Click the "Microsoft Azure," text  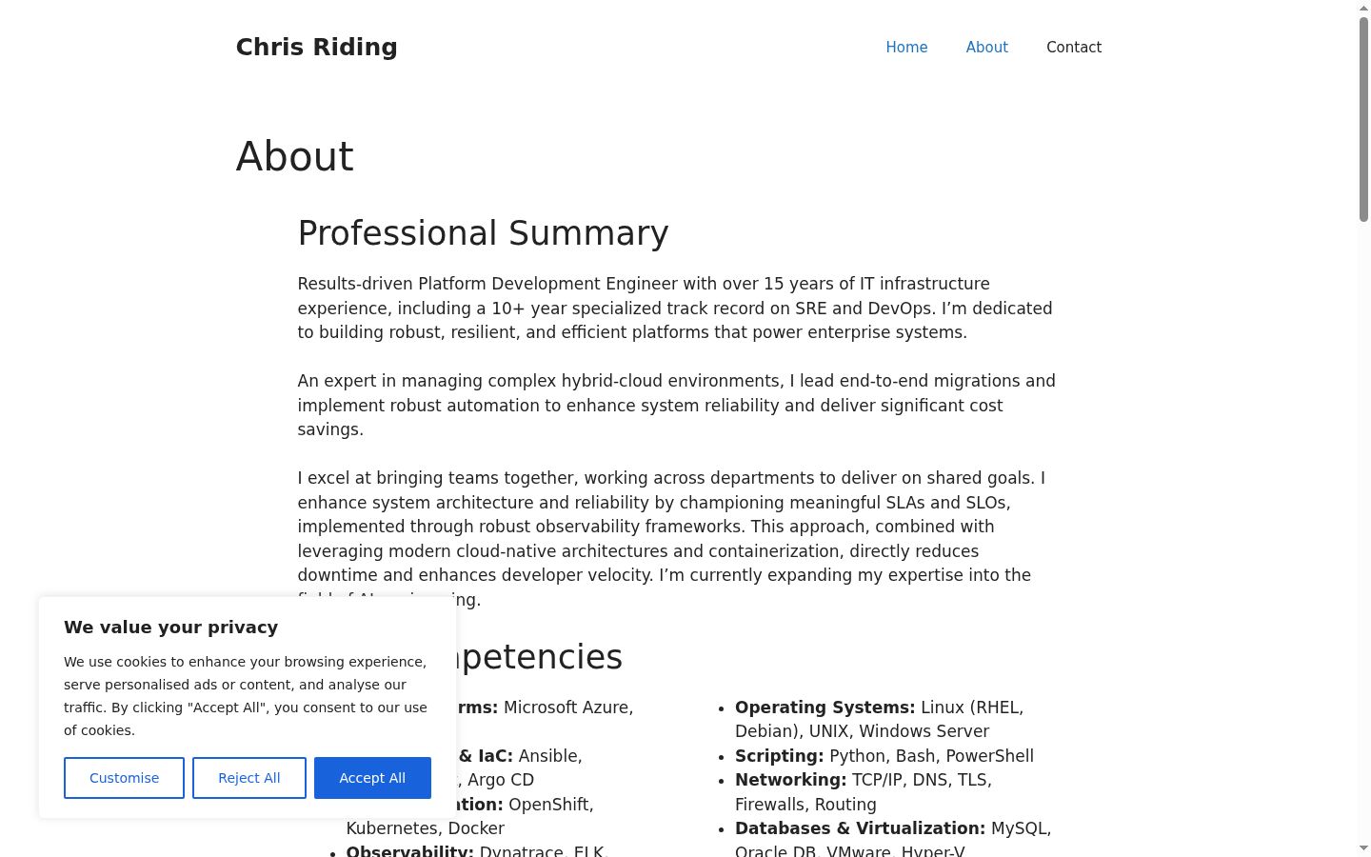point(568,708)
